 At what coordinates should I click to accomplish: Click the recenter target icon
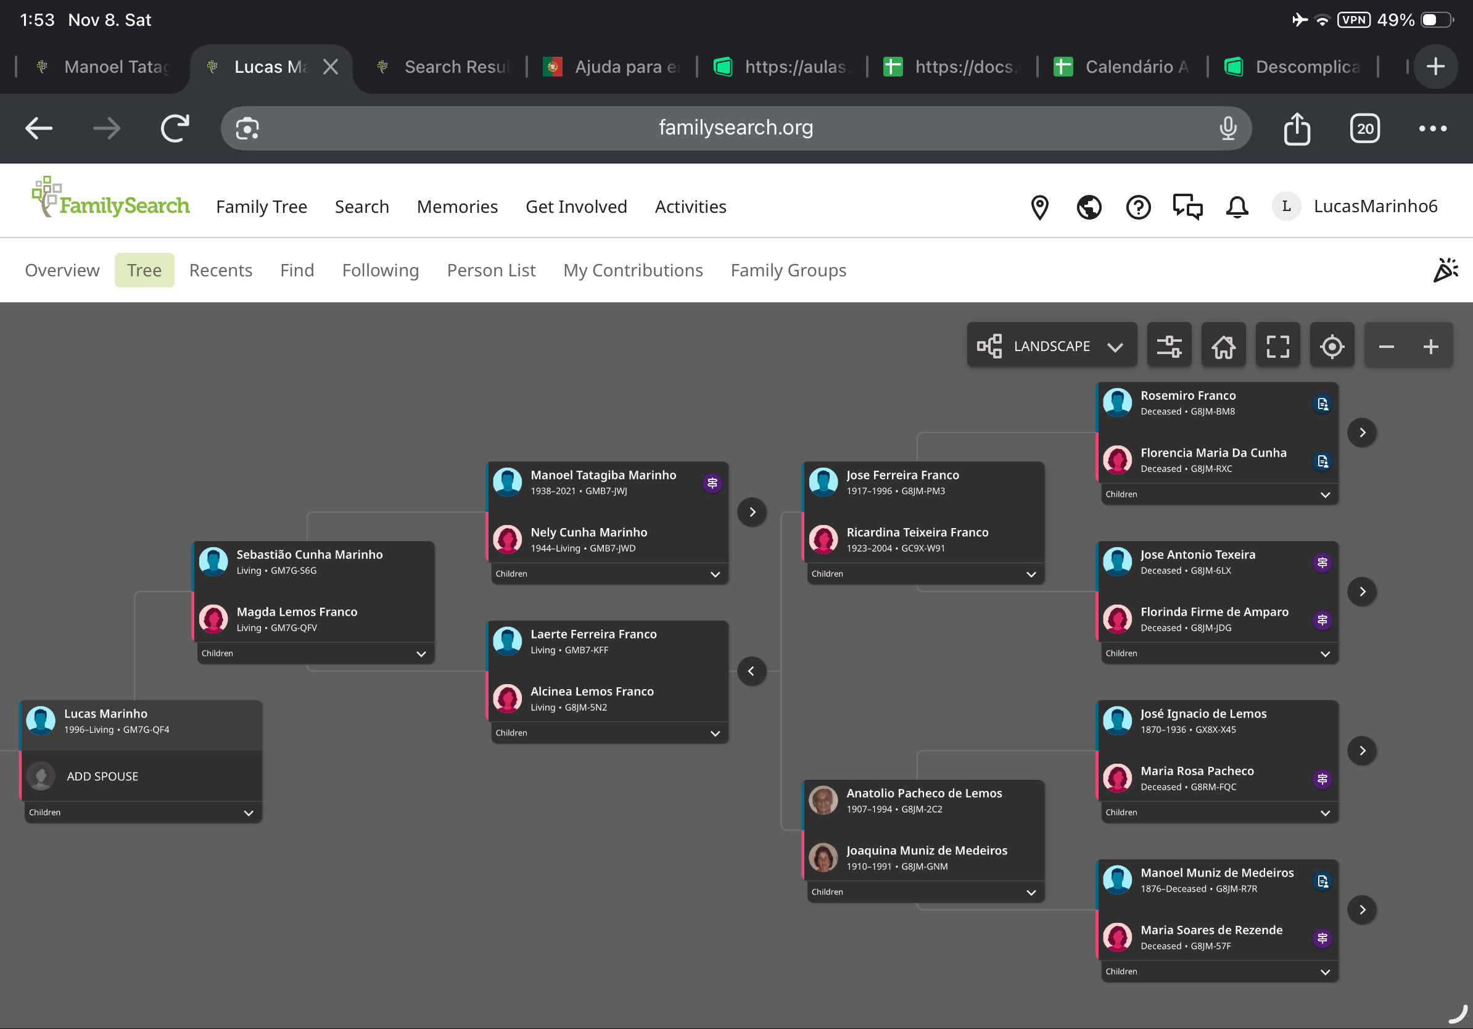(x=1332, y=347)
